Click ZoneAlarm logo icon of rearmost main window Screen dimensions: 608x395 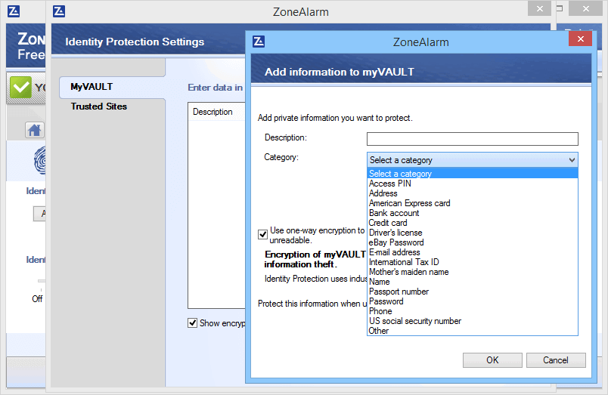click(14, 11)
